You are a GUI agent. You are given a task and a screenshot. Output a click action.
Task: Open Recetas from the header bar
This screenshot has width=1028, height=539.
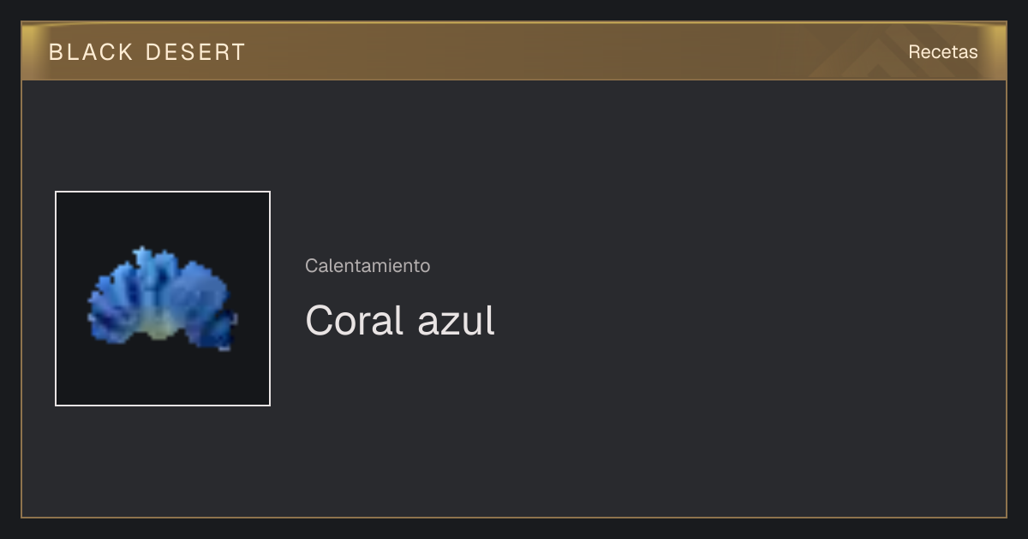(x=942, y=52)
